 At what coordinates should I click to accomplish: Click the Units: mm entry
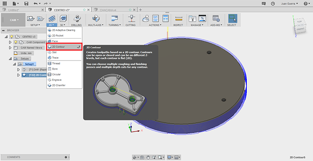pos(23,53)
